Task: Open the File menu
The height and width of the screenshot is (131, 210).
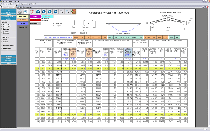Action: point(1,4)
